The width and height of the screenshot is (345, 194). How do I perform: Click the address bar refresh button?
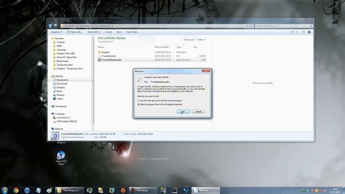252,26
